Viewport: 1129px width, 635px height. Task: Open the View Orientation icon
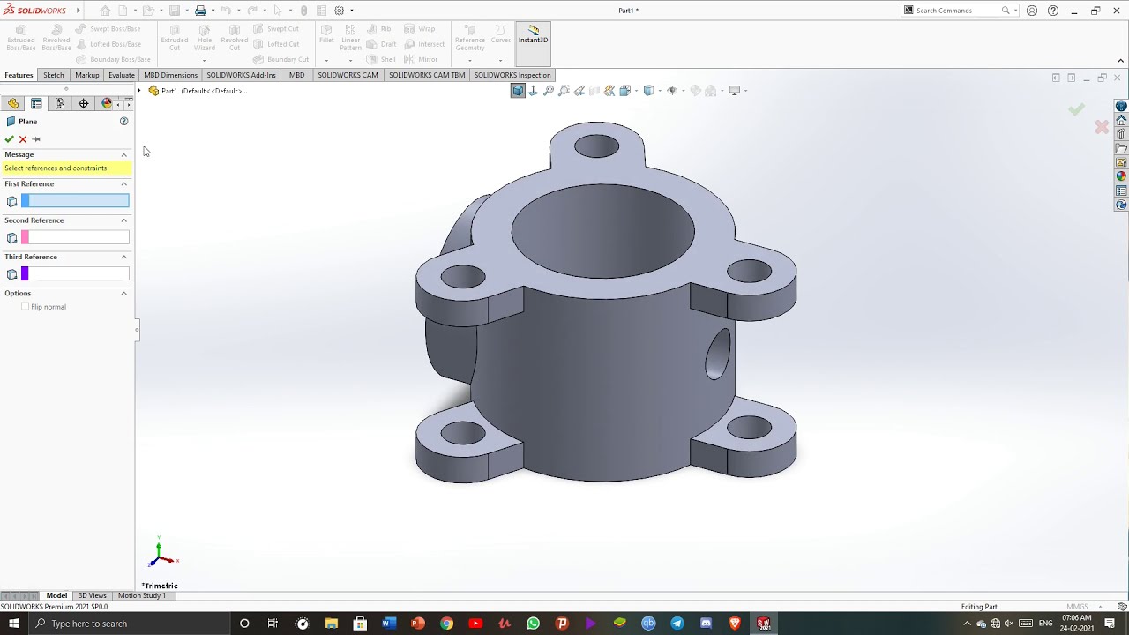coord(626,91)
